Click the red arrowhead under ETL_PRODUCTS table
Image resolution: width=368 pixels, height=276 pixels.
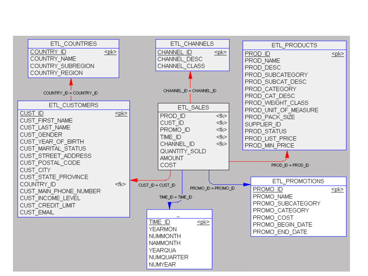287,154
